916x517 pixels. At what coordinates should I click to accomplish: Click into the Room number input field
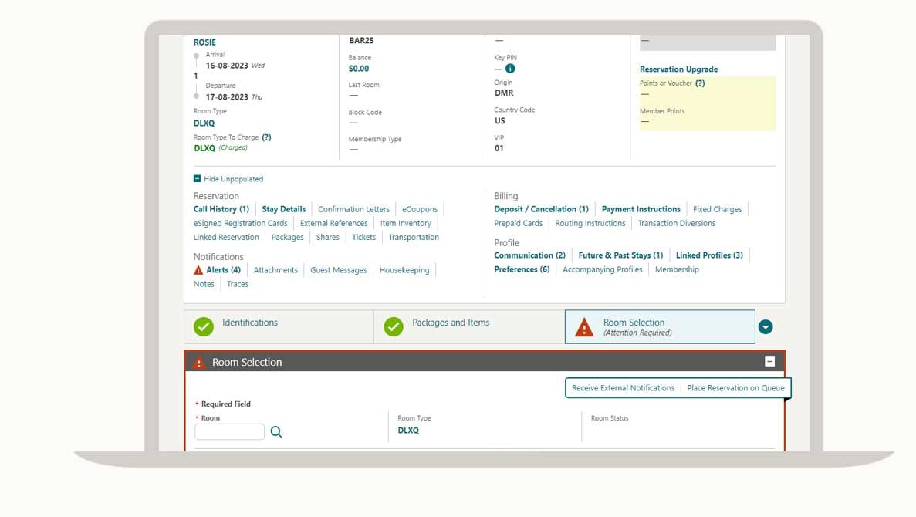pos(229,432)
